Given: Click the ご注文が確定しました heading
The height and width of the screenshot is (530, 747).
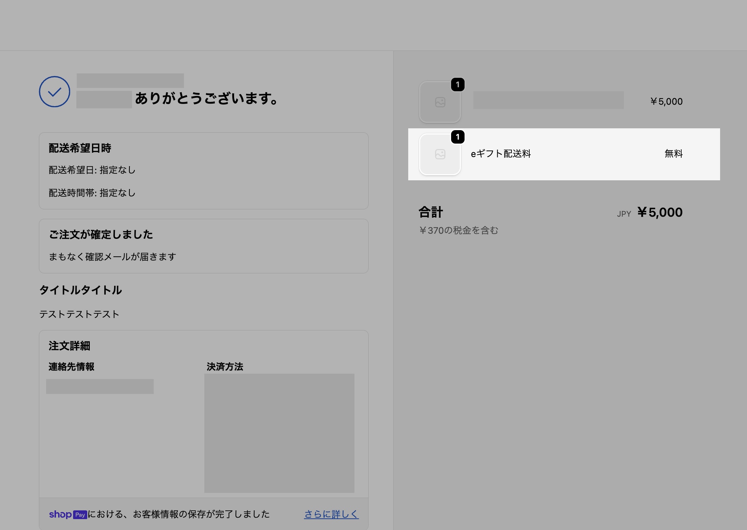Looking at the screenshot, I should [101, 234].
